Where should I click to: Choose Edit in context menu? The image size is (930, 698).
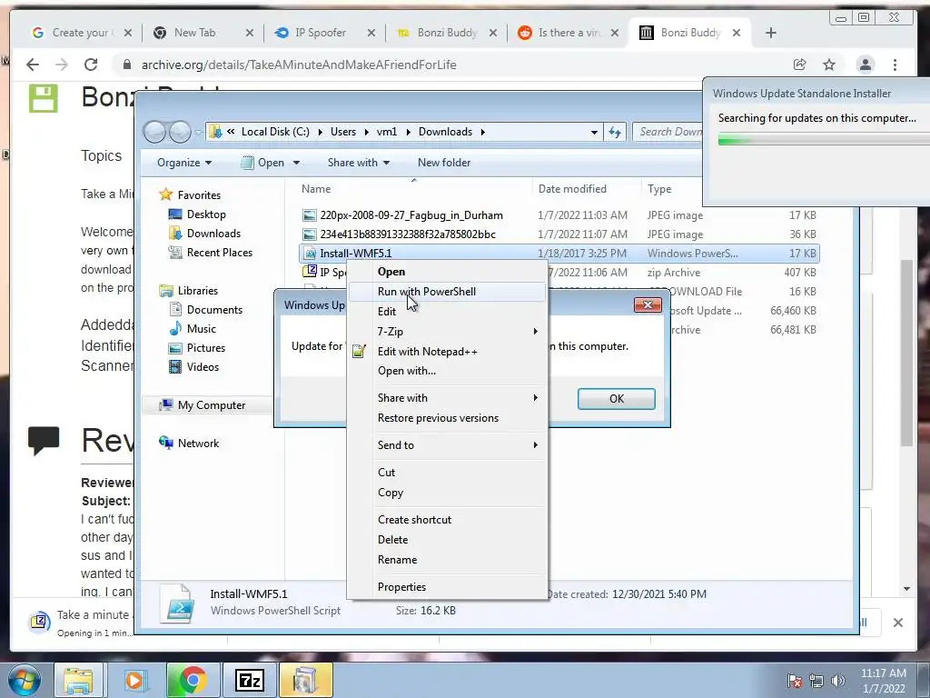click(x=446, y=312)
